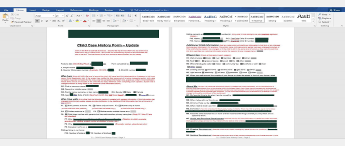The image size is (345, 146).
Task: Click the Tell me what you want box
Action: click(150, 10)
